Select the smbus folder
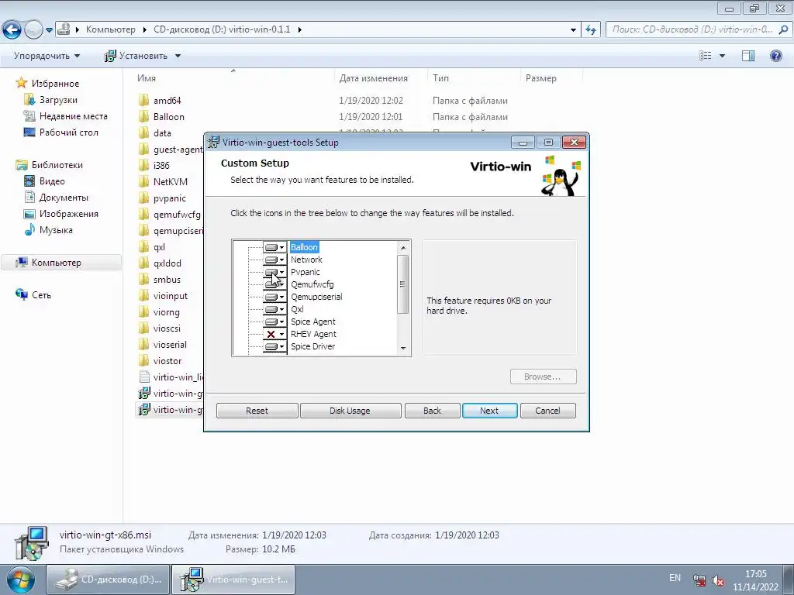This screenshot has height=595, width=794. [x=167, y=279]
